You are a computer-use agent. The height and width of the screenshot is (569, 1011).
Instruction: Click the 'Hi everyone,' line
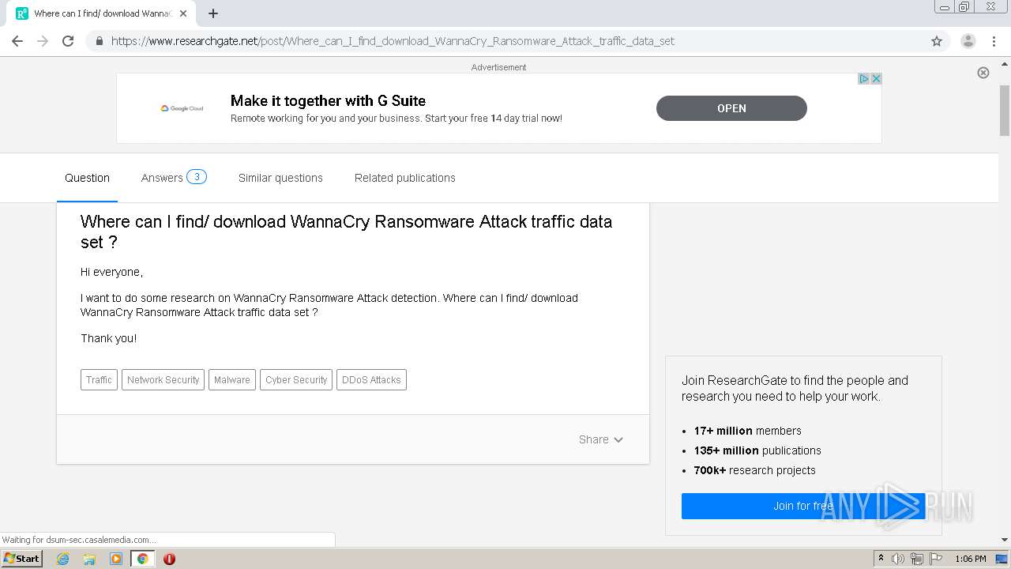click(111, 272)
